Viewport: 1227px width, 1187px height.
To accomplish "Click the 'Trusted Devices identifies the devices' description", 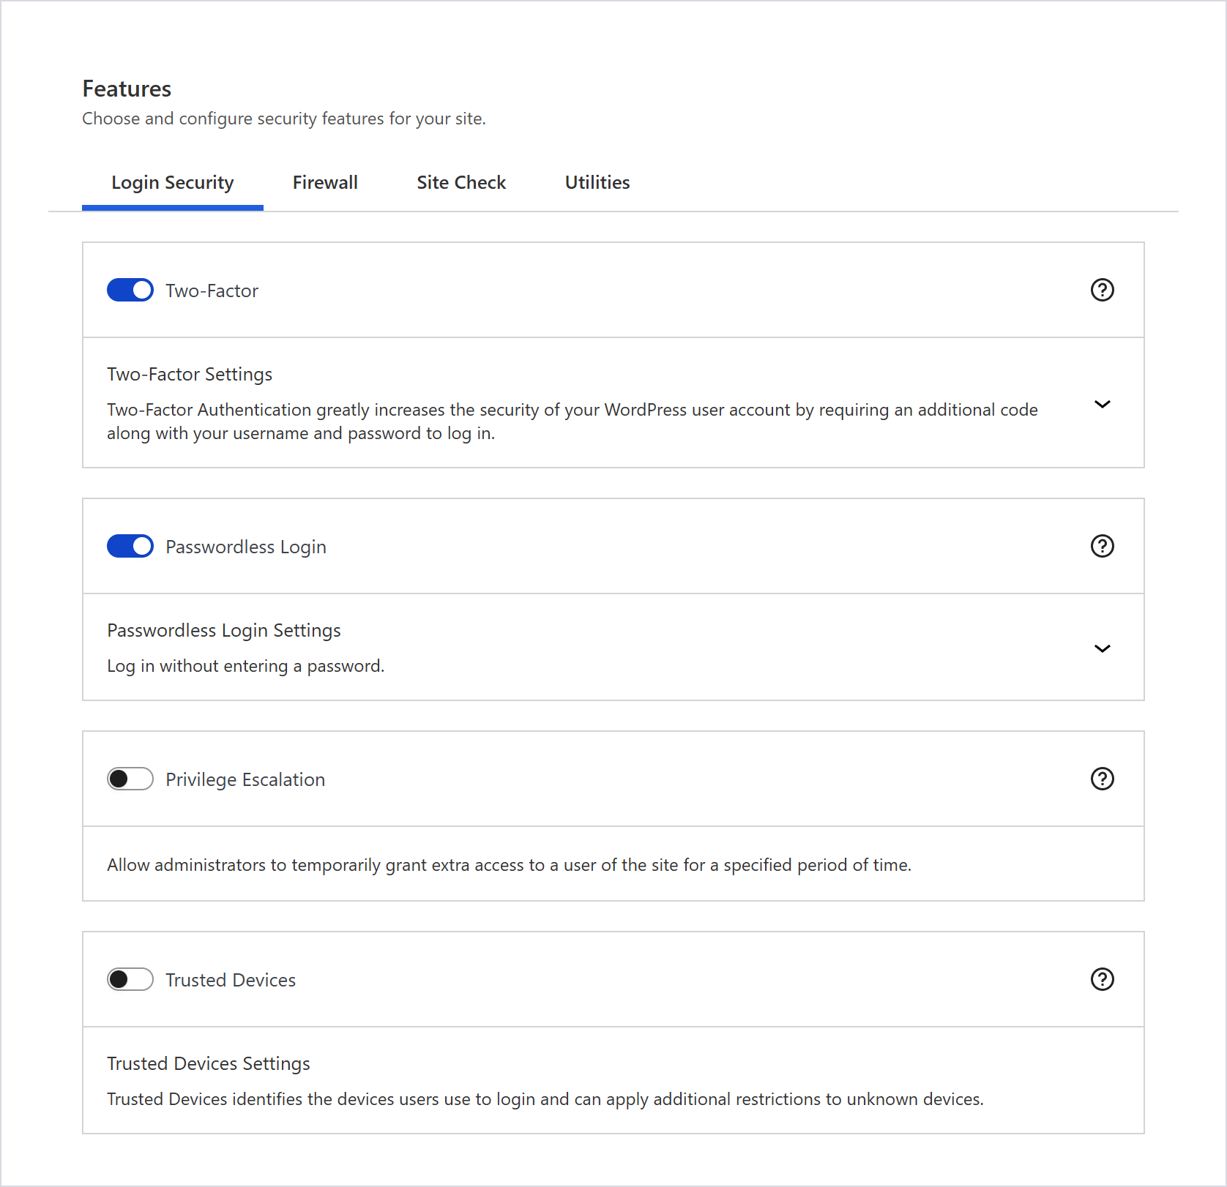I will coord(545,1099).
